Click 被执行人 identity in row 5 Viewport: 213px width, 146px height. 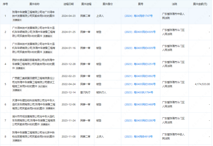pos(101,93)
